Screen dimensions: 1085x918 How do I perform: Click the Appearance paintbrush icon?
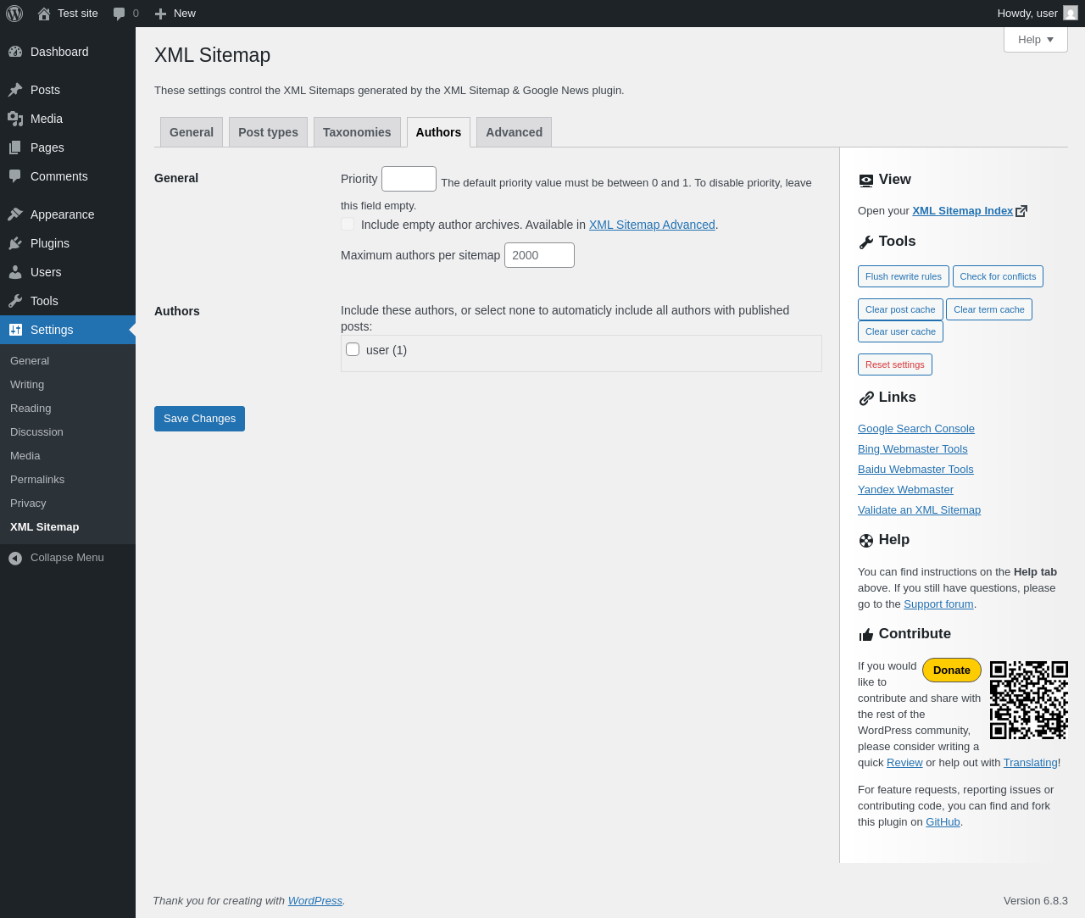click(x=15, y=214)
